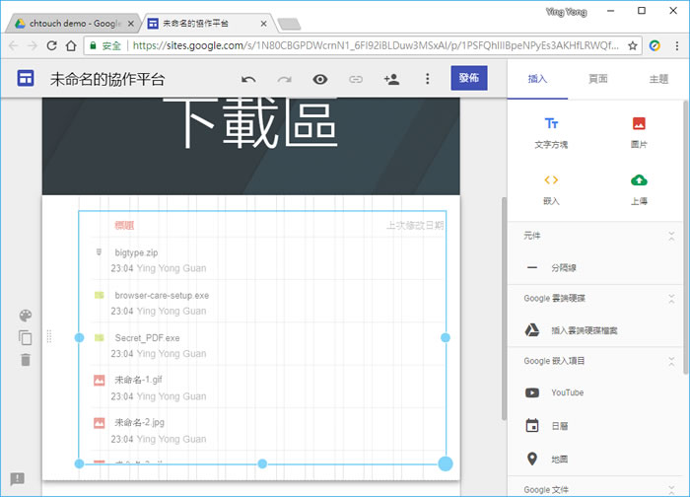Click the copy link icon

(x=356, y=80)
